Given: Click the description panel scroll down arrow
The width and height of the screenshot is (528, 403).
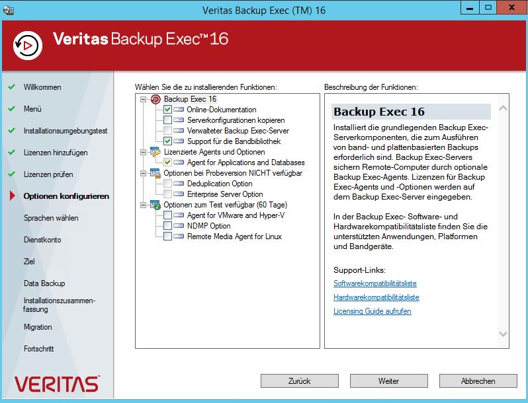Looking at the screenshot, I should point(503,334).
